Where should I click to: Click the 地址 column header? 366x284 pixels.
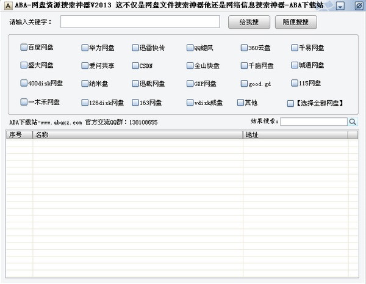pyautogui.click(x=295, y=135)
